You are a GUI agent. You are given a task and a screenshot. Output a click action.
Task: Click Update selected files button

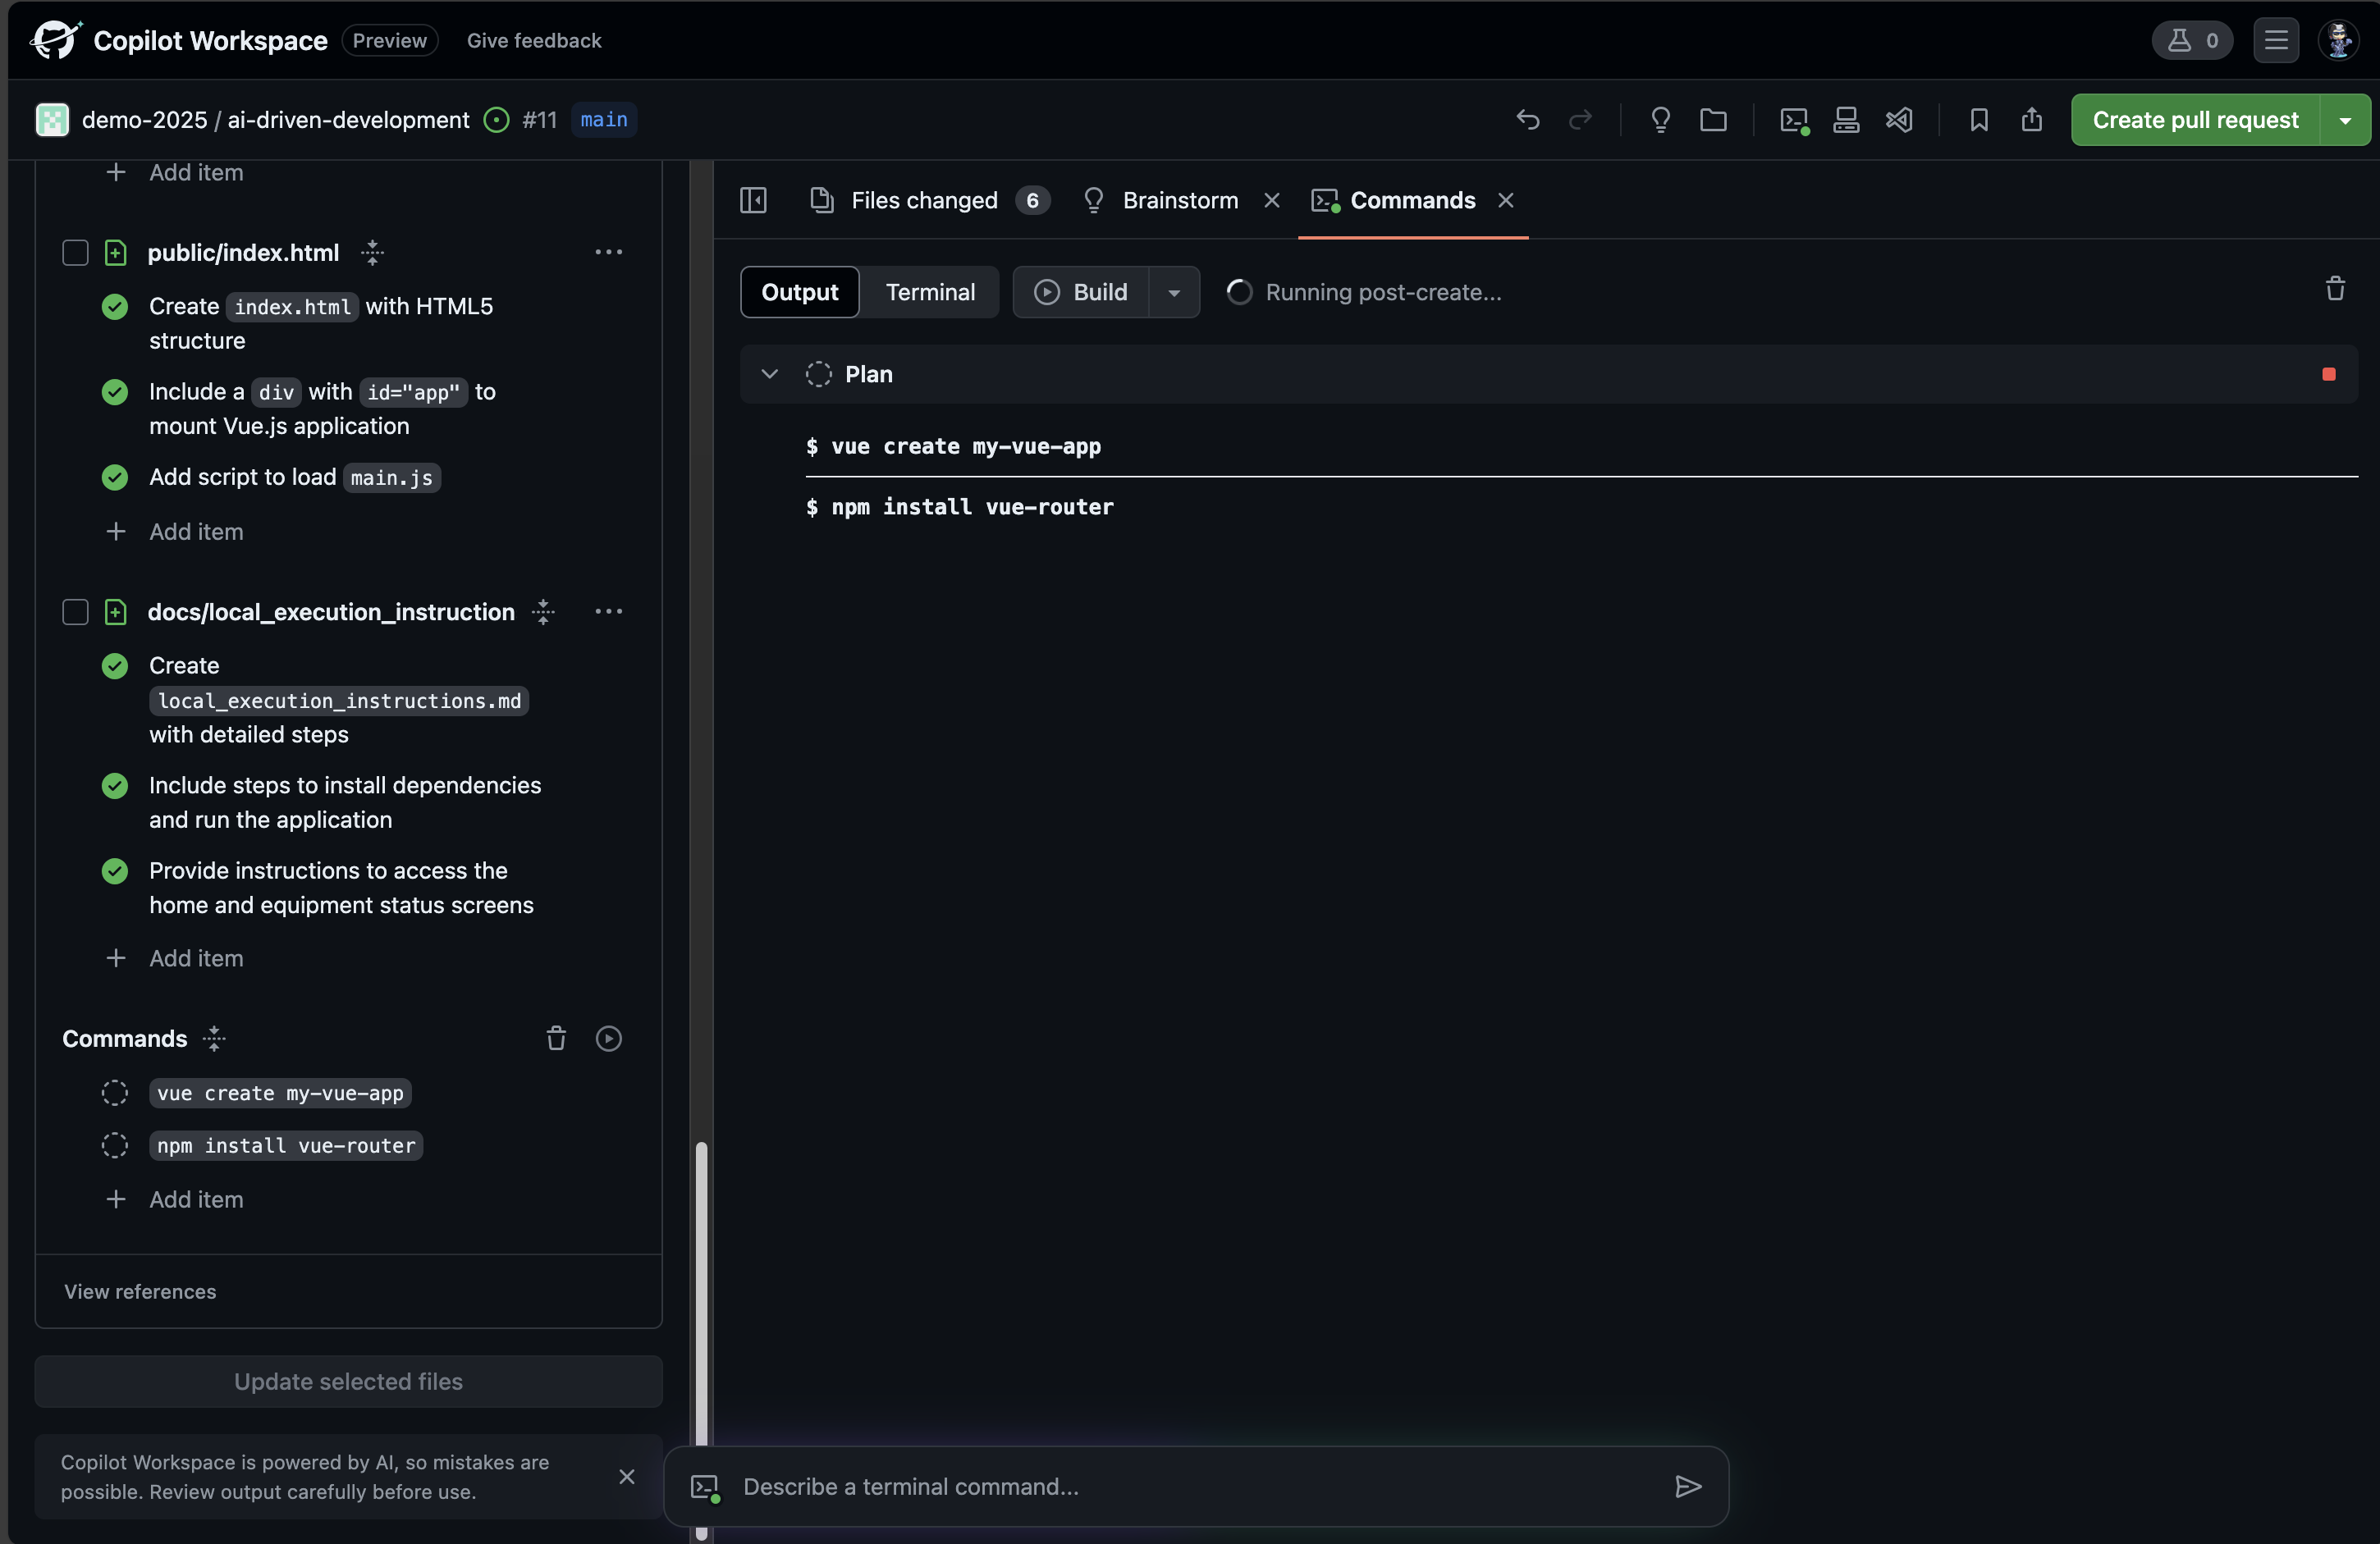(x=348, y=1381)
